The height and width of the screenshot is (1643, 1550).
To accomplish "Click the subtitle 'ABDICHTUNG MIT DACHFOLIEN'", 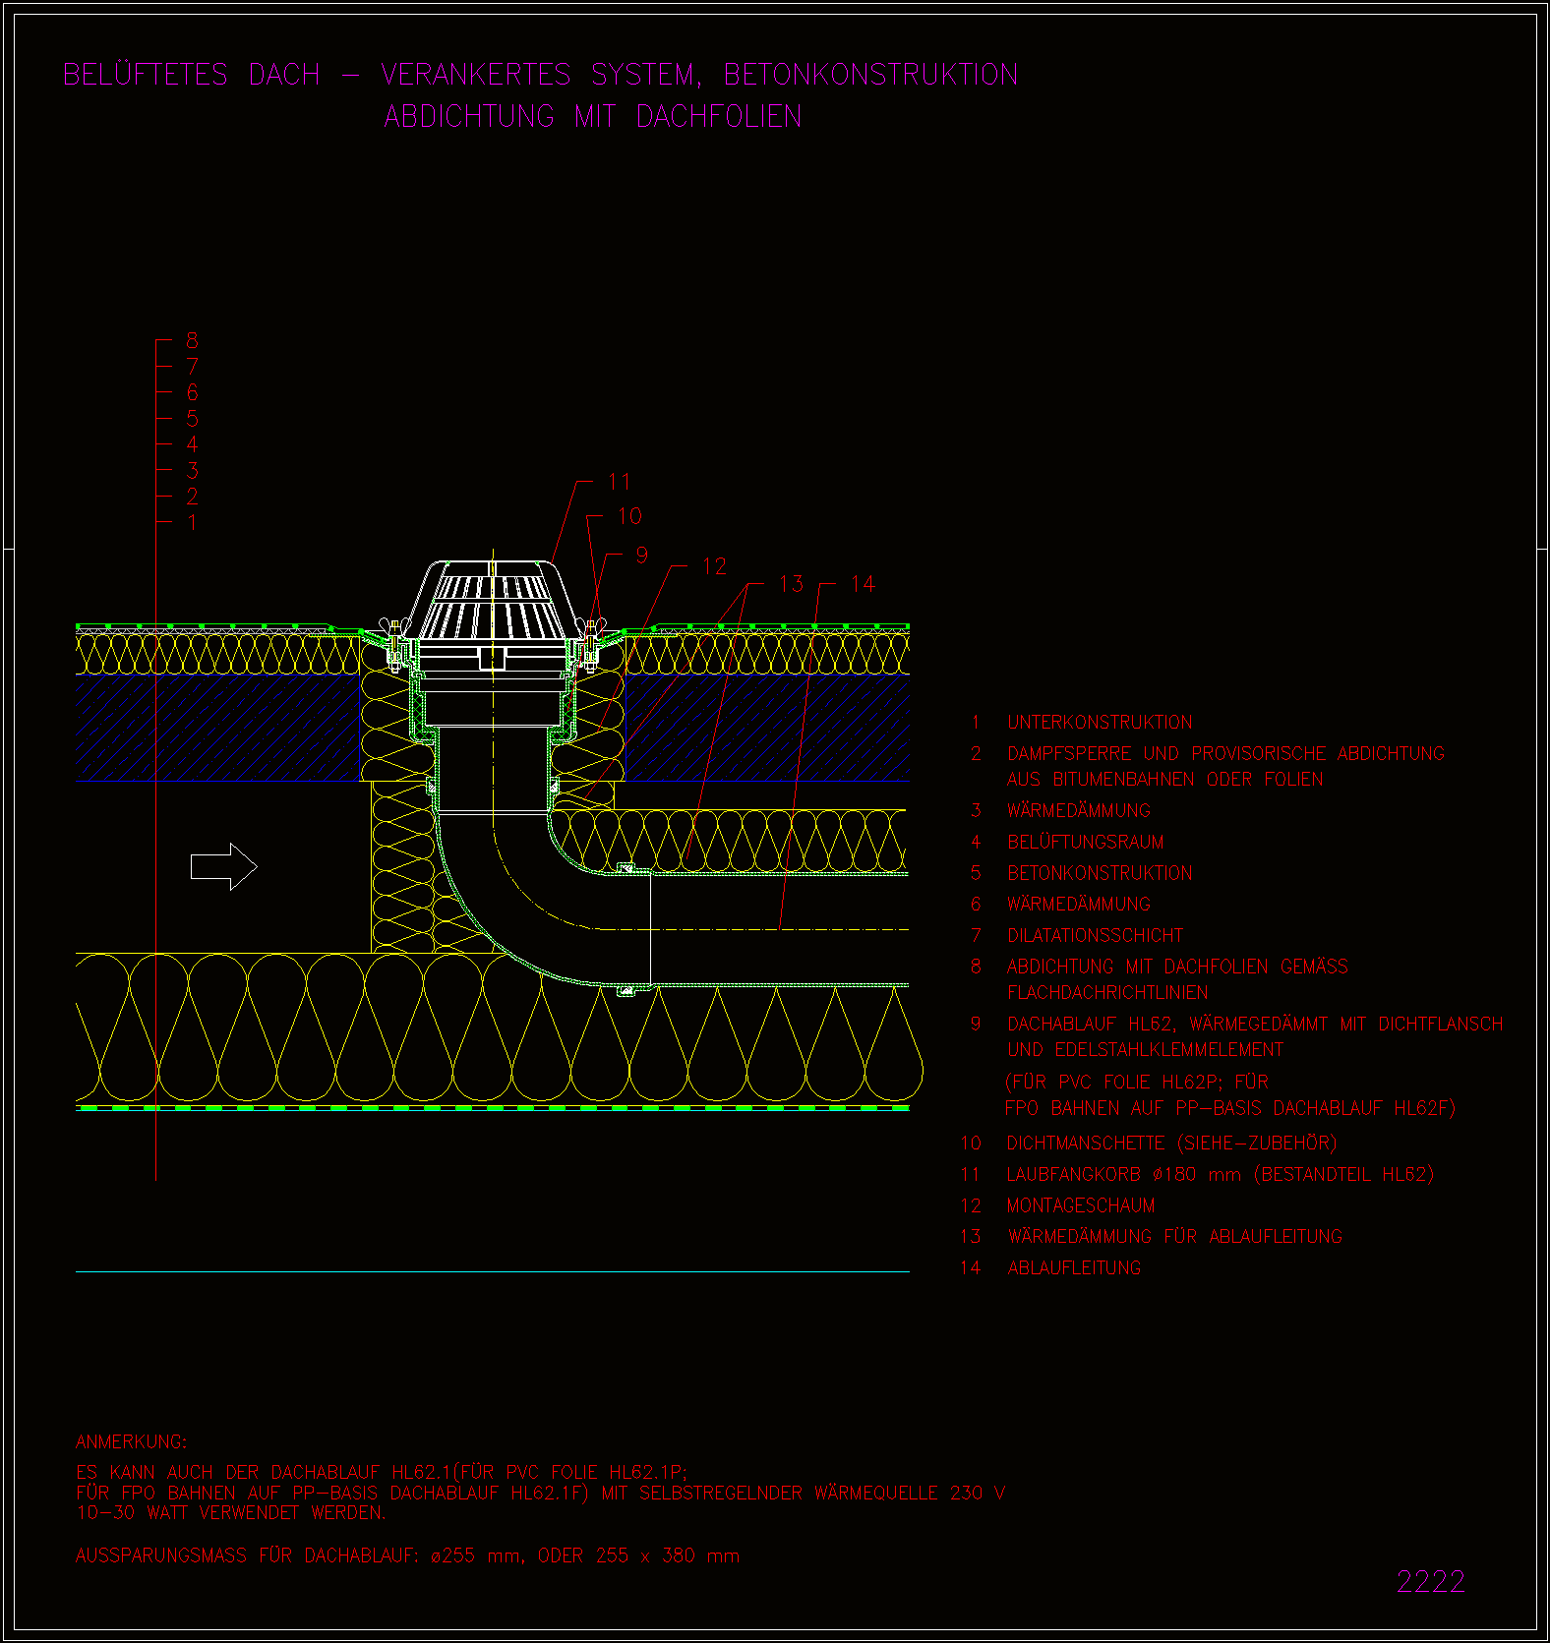I will point(593,116).
